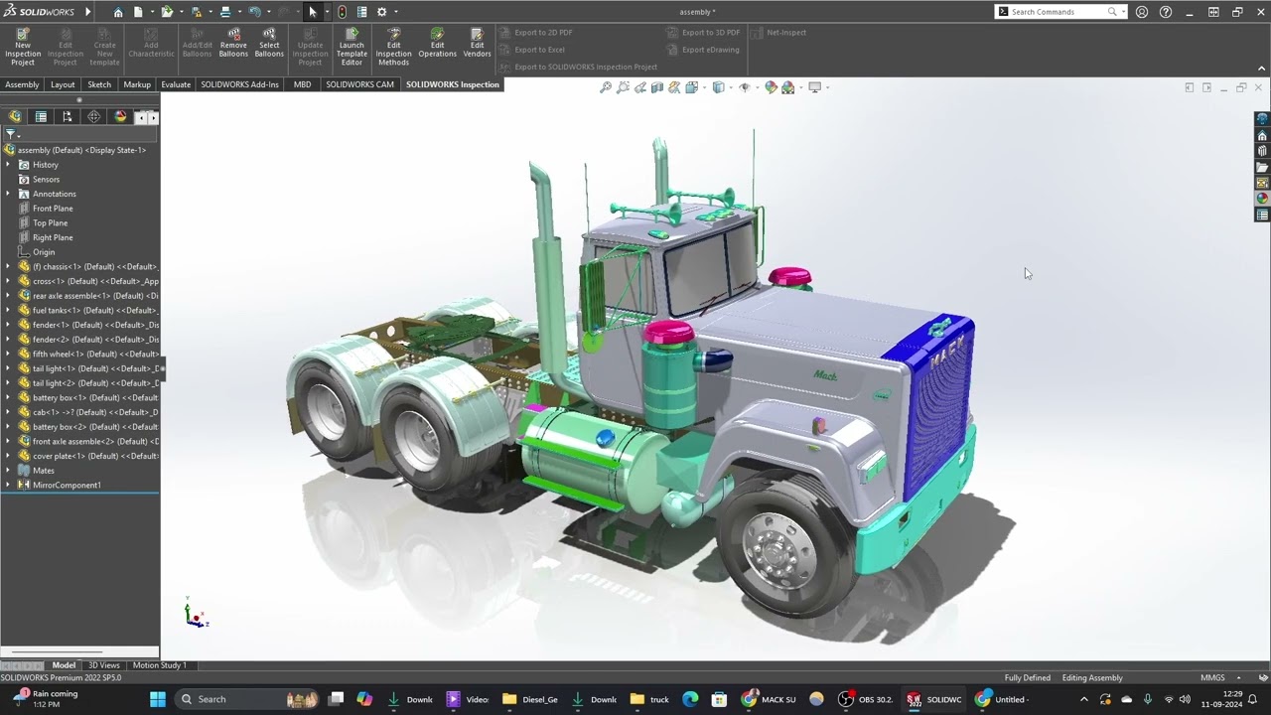The height and width of the screenshot is (715, 1271).
Task: Click the Save icon in the top toolbar
Action: tap(197, 12)
